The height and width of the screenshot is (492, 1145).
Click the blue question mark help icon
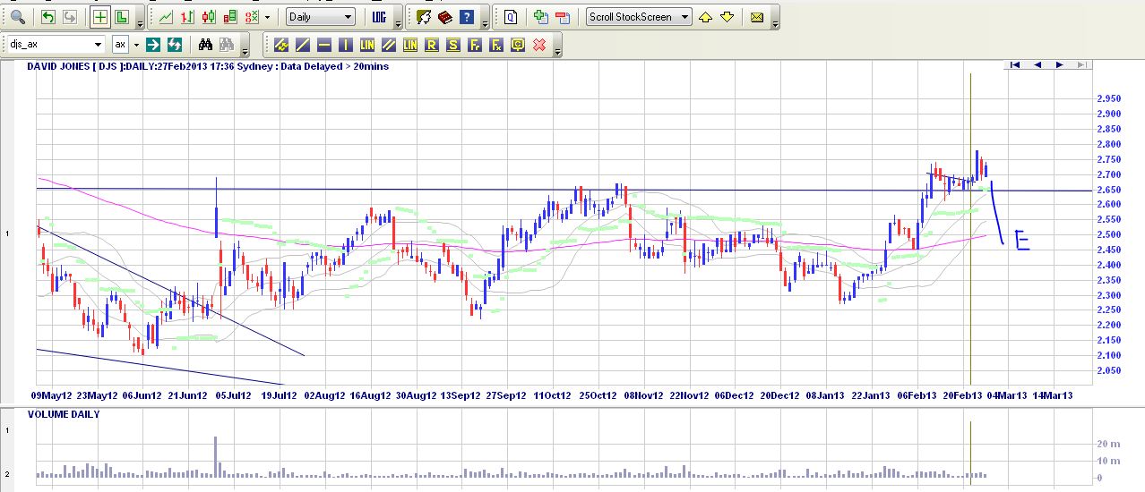point(468,17)
